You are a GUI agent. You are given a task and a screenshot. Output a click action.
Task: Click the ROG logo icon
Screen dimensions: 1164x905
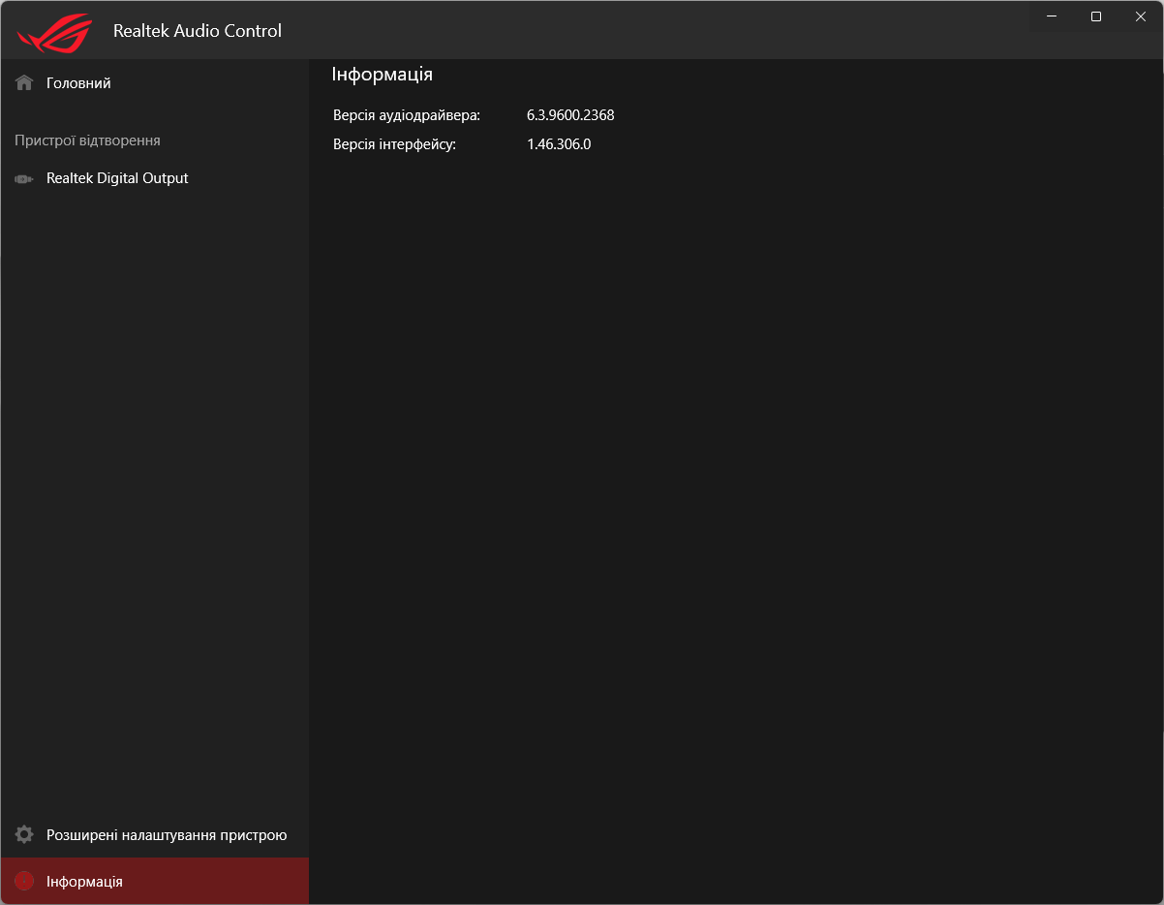[x=54, y=34]
